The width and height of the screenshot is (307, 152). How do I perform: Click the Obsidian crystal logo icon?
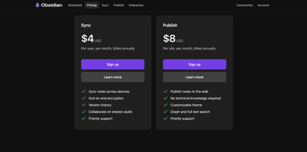pyautogui.click(x=37, y=5)
